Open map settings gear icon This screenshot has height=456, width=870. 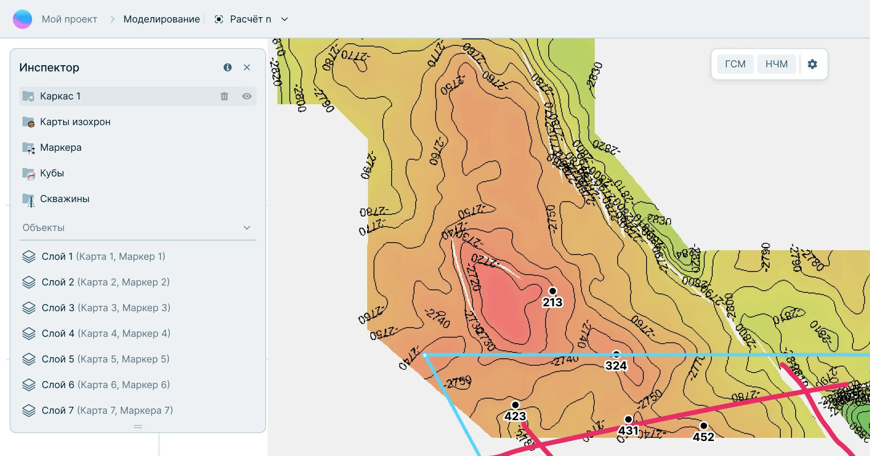pyautogui.click(x=812, y=64)
